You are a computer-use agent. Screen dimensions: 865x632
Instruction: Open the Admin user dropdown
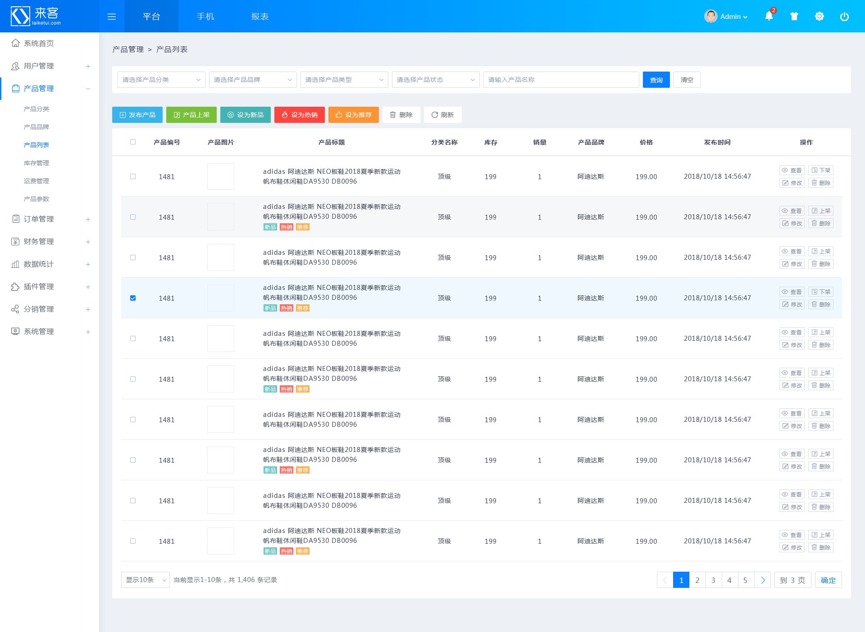[x=733, y=17]
